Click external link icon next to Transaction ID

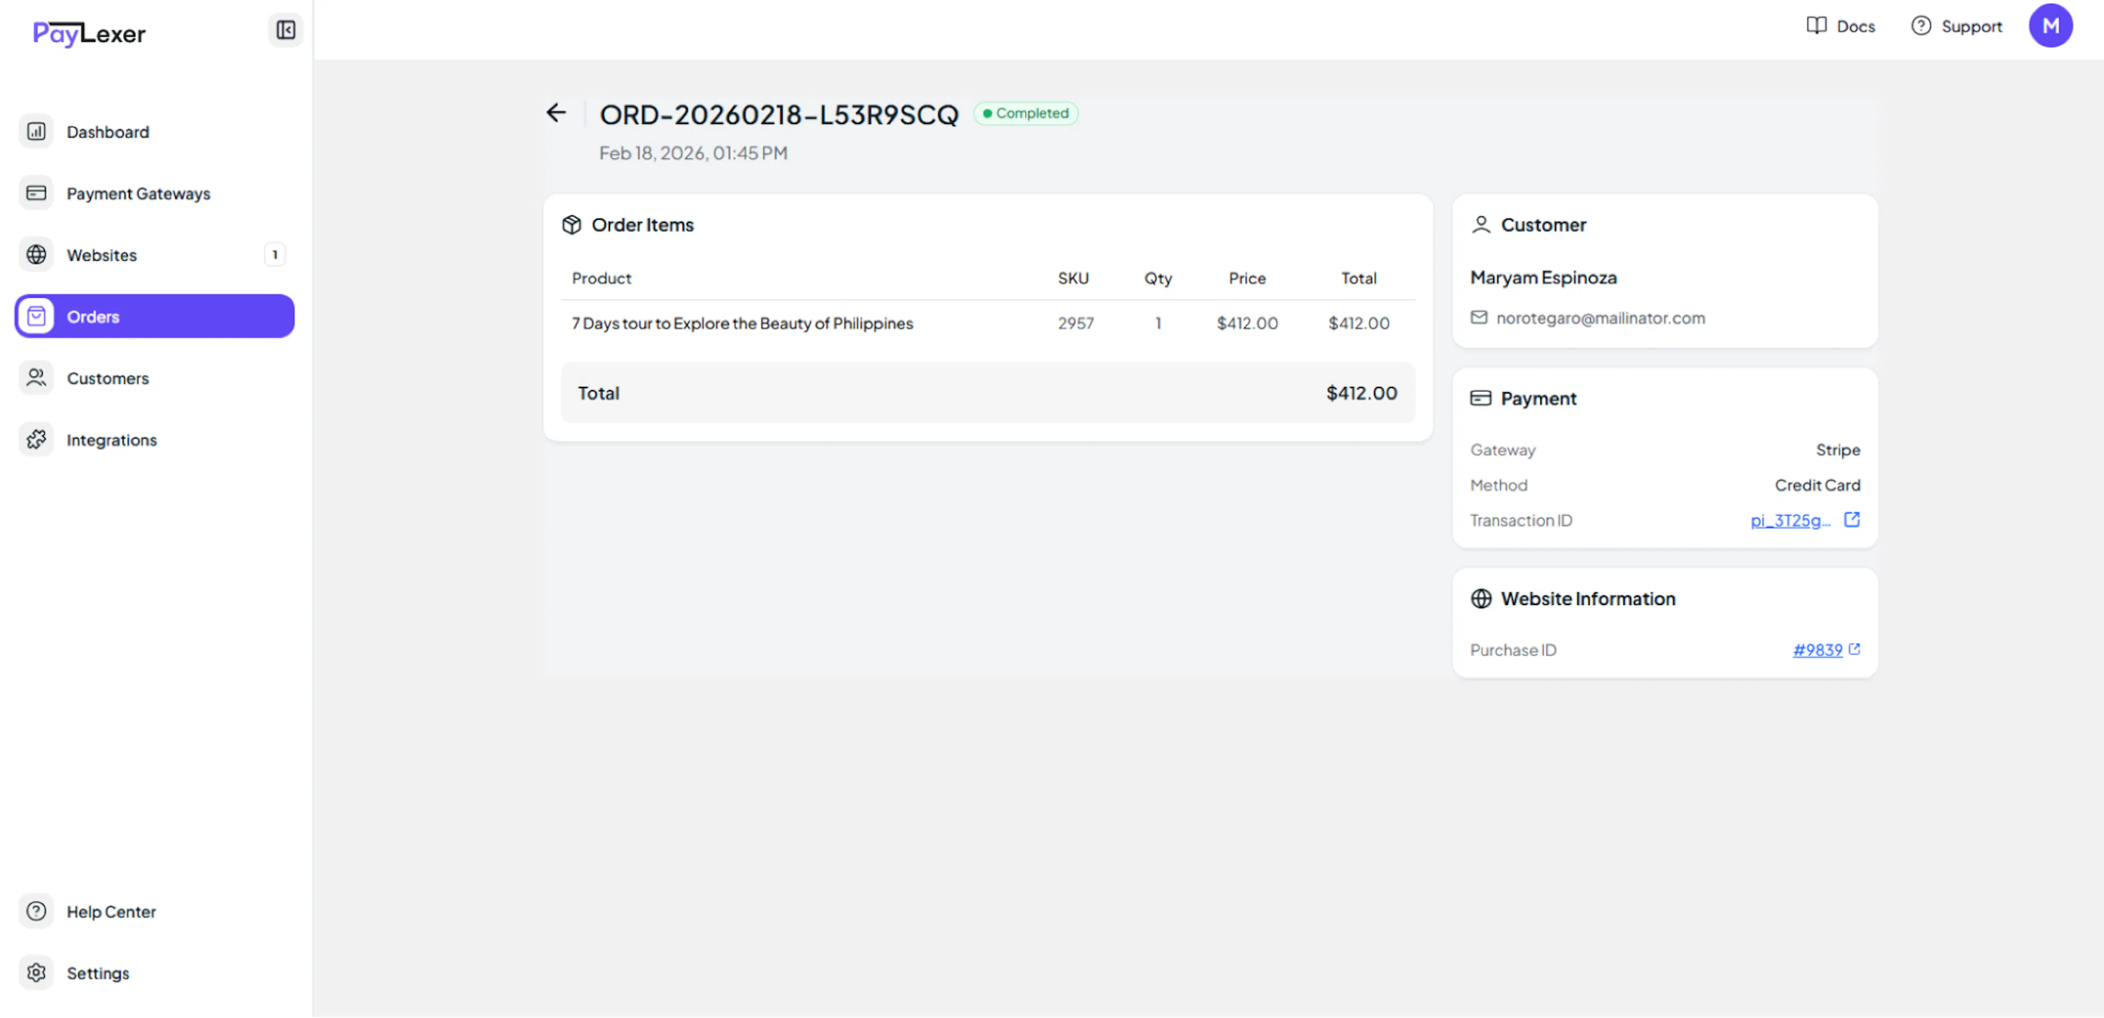pyautogui.click(x=1851, y=519)
